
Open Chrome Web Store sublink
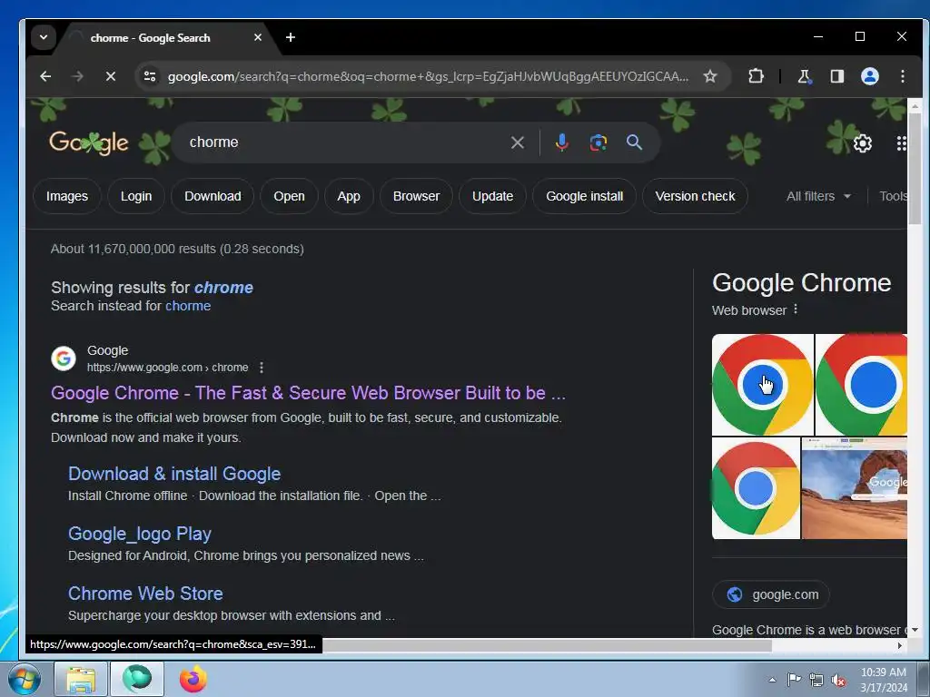(x=145, y=594)
